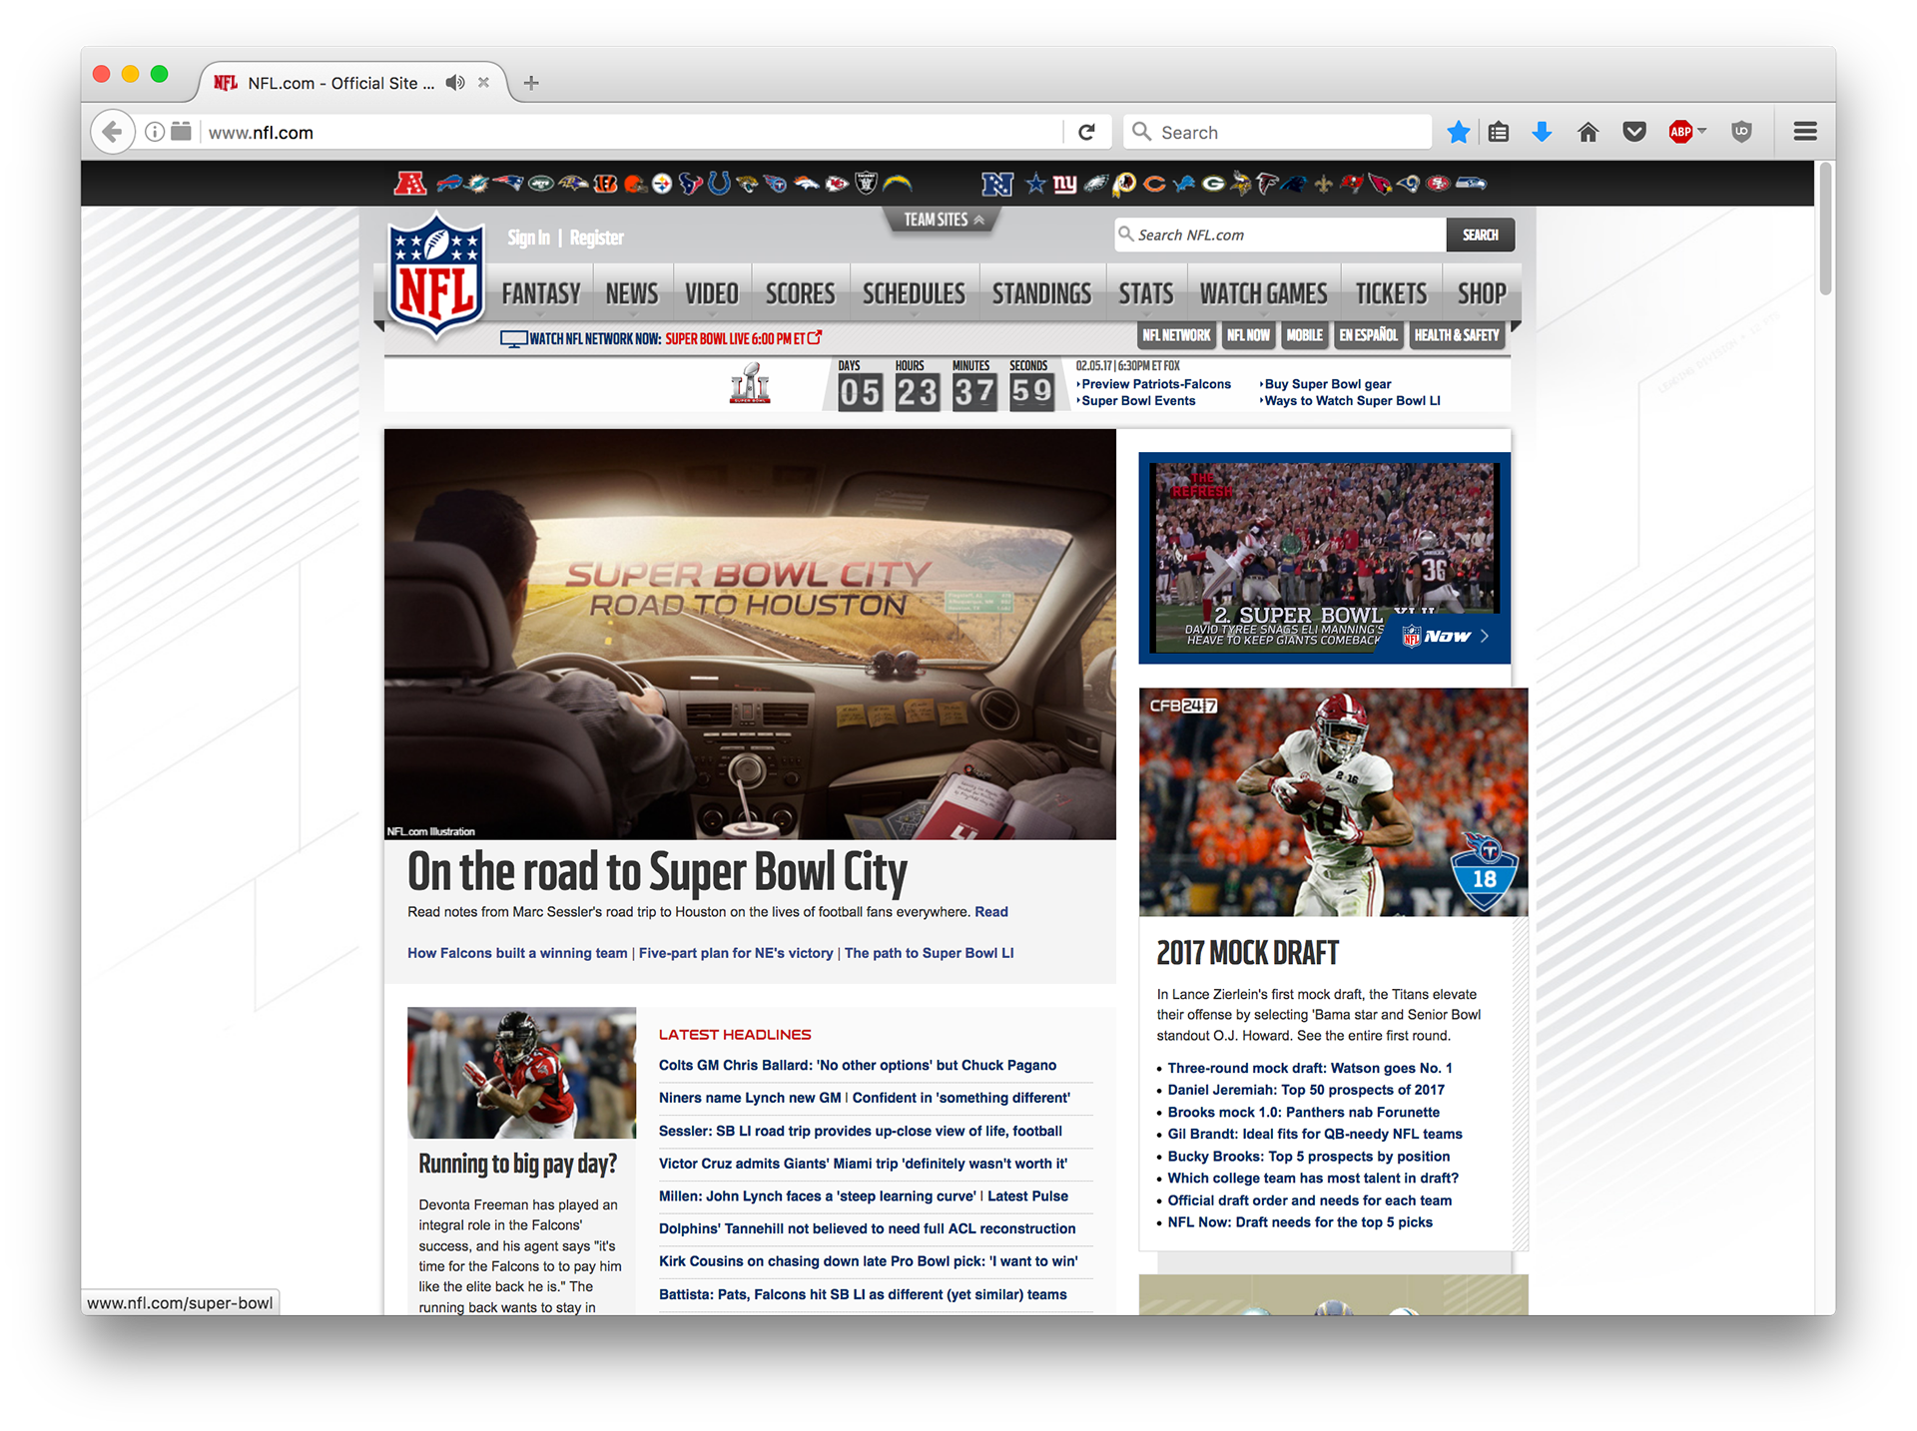
Task: Toggle the uBlock shield icon
Action: tap(1741, 132)
